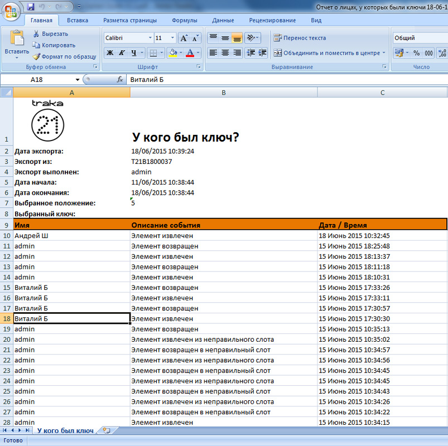Select the У кого был ключ sheet tab

click(x=65, y=430)
